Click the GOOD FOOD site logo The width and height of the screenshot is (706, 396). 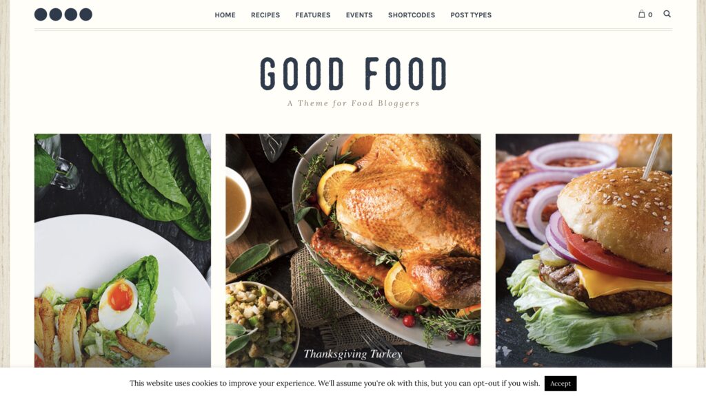pyautogui.click(x=353, y=74)
